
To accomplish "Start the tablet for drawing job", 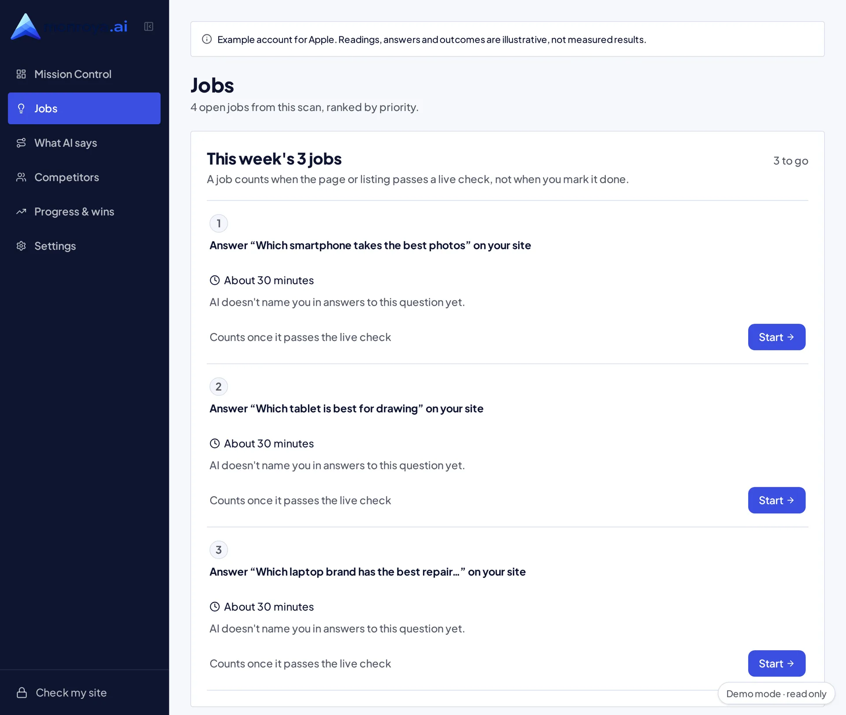I will tap(776, 500).
